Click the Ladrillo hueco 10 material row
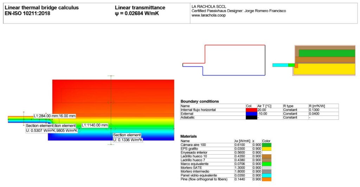Image resolution: width=360 pixels, height=187 pixels. (x=226, y=156)
